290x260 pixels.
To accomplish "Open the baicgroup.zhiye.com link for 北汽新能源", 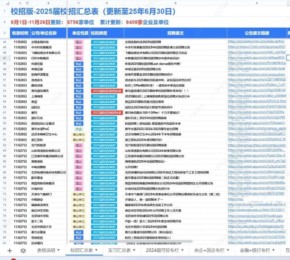I will pyautogui.click(x=257, y=145).
